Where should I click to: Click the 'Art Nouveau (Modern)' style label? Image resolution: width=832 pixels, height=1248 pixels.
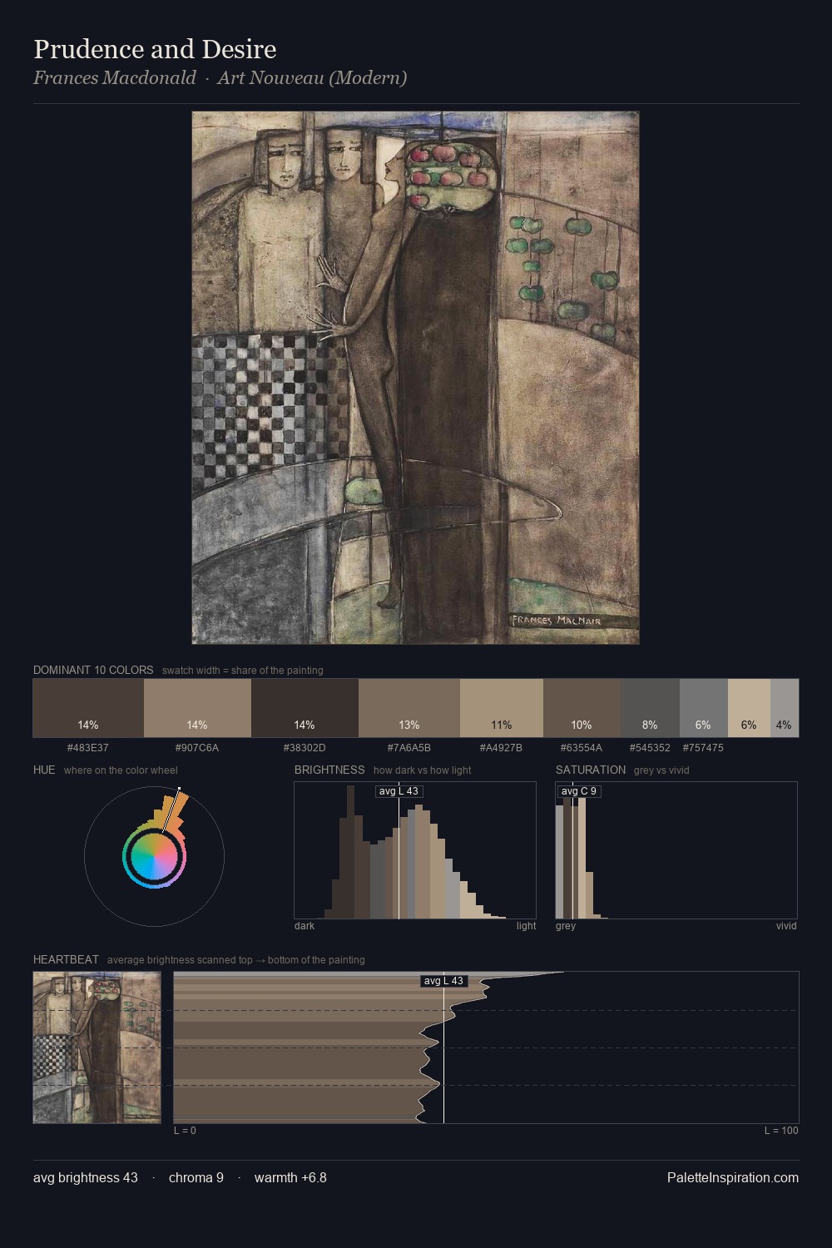tap(312, 78)
